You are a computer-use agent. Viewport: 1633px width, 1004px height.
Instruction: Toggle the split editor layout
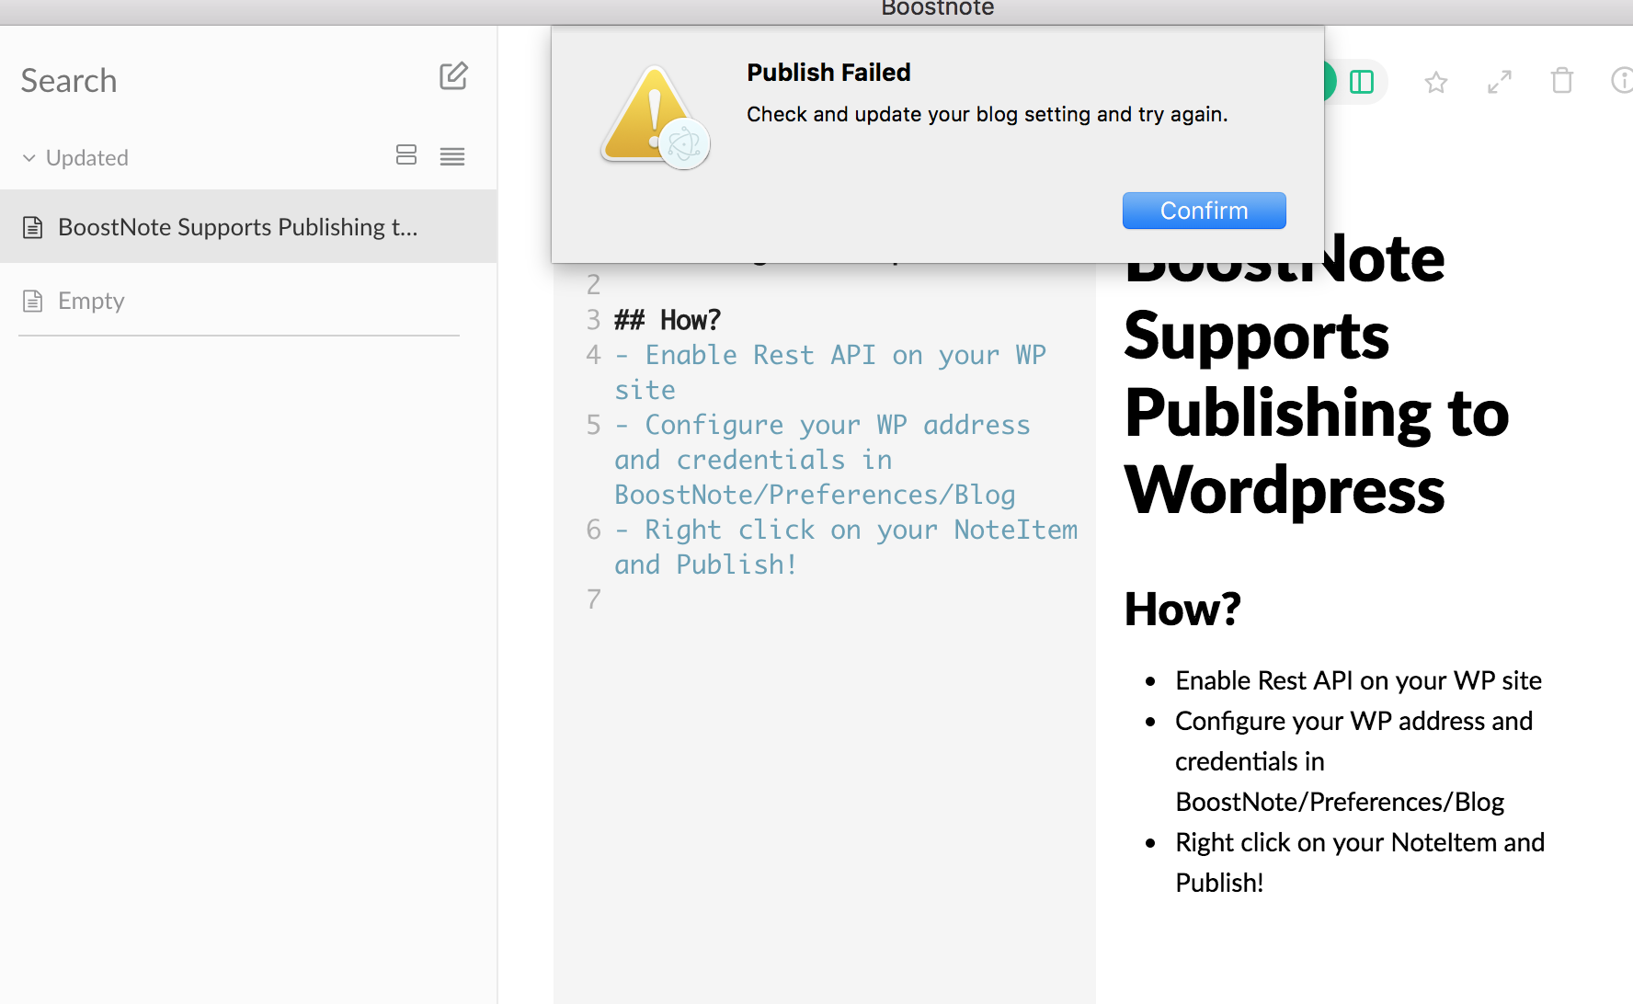pos(1361,82)
